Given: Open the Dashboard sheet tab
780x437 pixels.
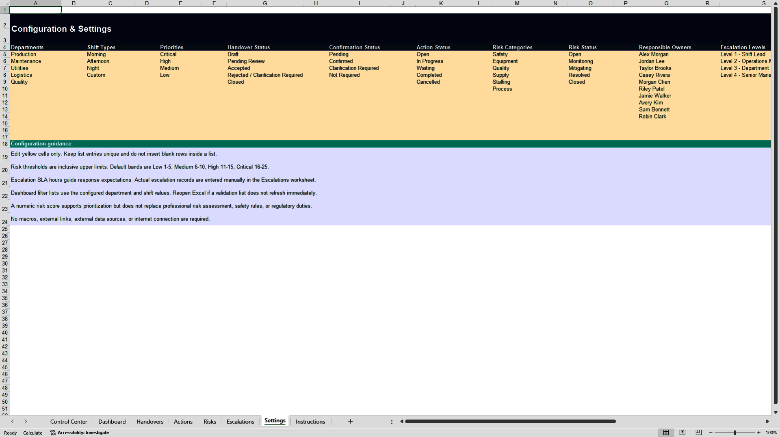Looking at the screenshot, I should coord(112,422).
